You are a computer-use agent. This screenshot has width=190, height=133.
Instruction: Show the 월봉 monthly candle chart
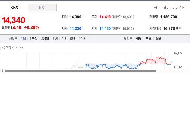pos(158,39)
